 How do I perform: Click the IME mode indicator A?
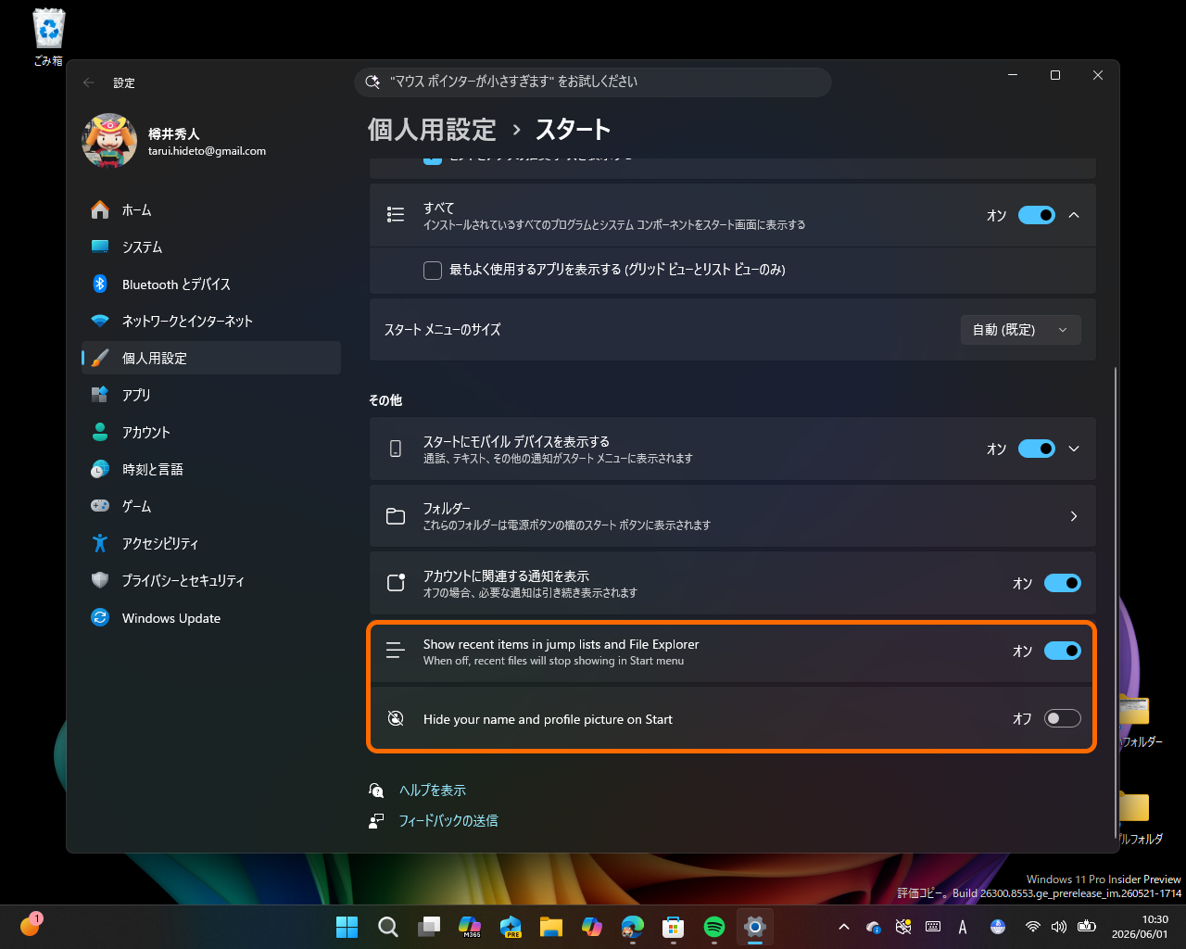(x=963, y=927)
